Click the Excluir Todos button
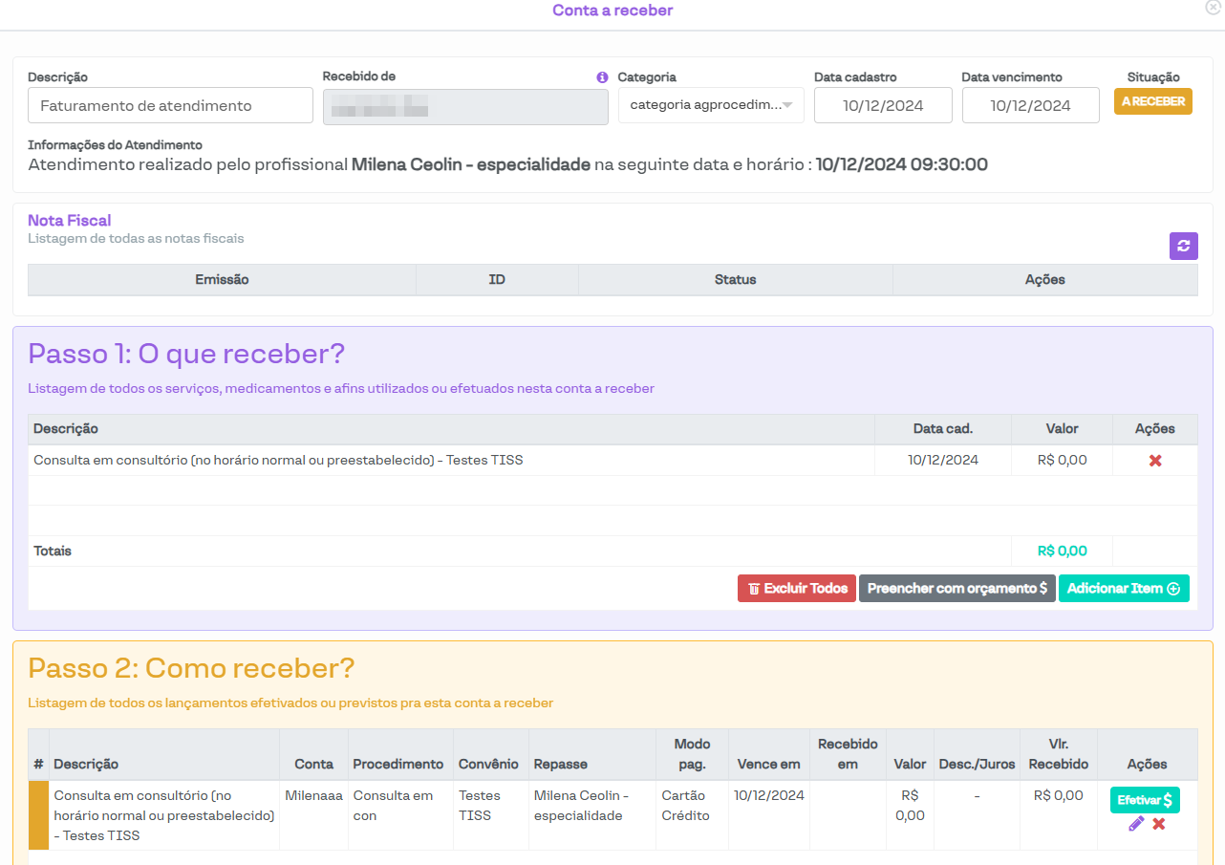This screenshot has height=865, width=1225. tap(797, 589)
